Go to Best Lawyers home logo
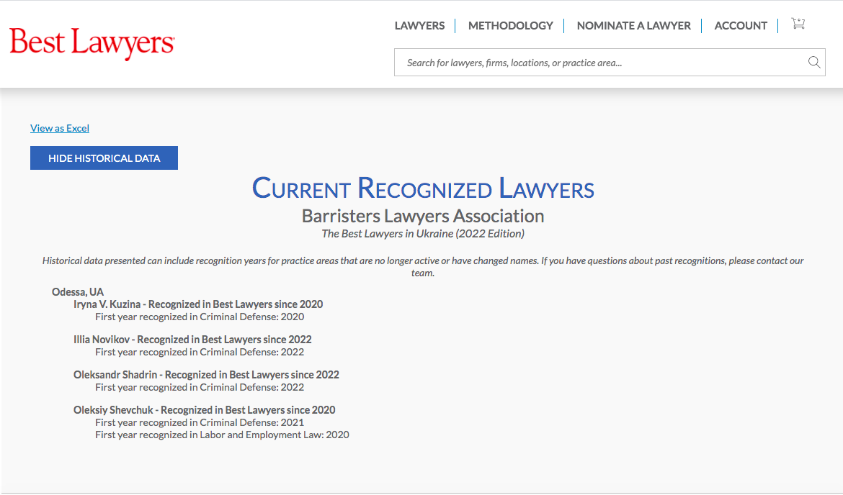Image resolution: width=843 pixels, height=495 pixels. coord(92,43)
